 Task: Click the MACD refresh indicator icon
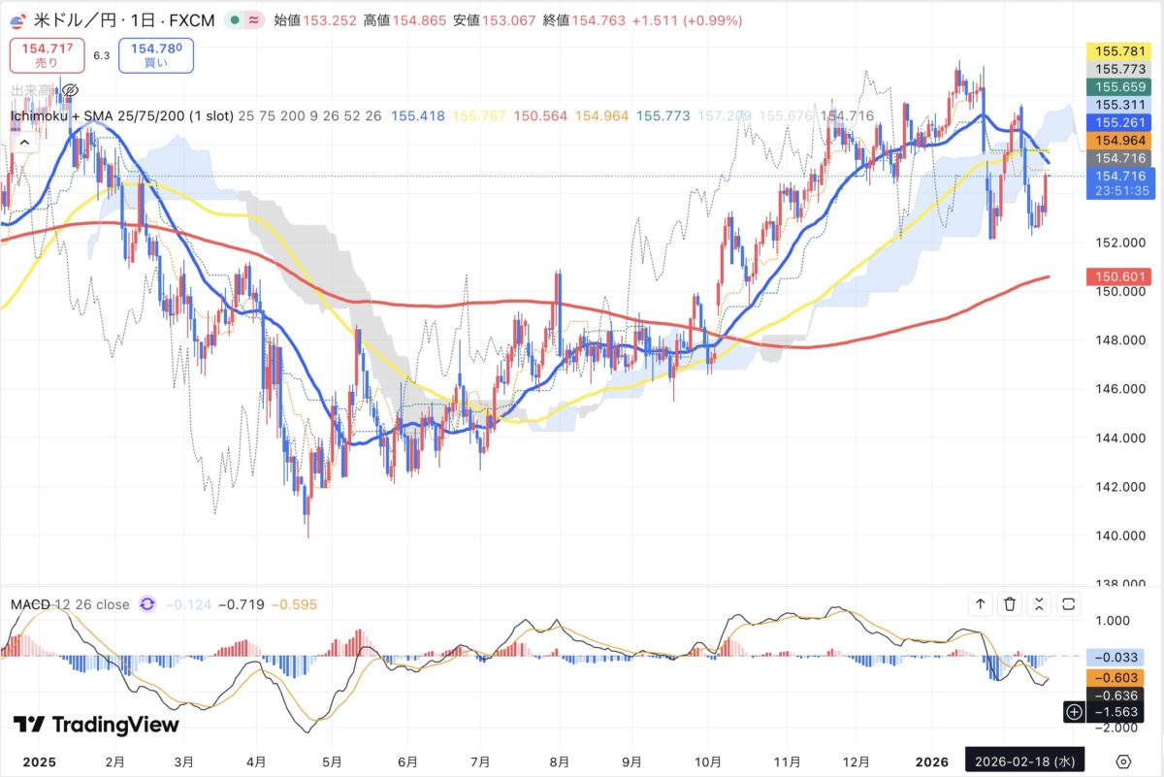(147, 604)
